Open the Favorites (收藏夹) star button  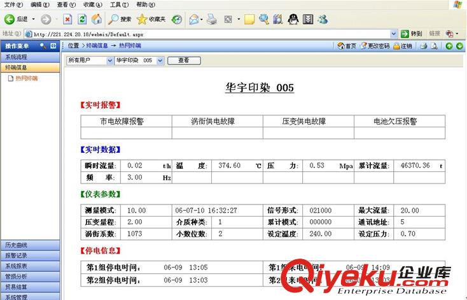coord(151,19)
